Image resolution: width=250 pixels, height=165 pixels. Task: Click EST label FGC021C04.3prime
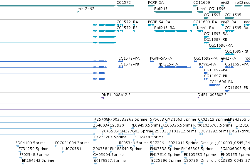coord(72,143)
